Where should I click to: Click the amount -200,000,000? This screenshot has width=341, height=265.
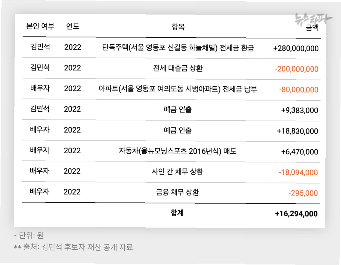click(297, 69)
